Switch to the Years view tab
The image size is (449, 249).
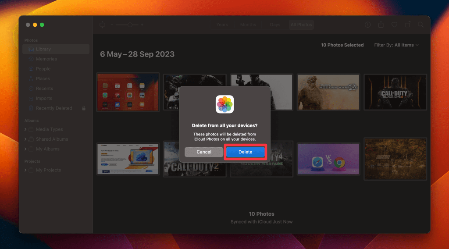pos(222,25)
